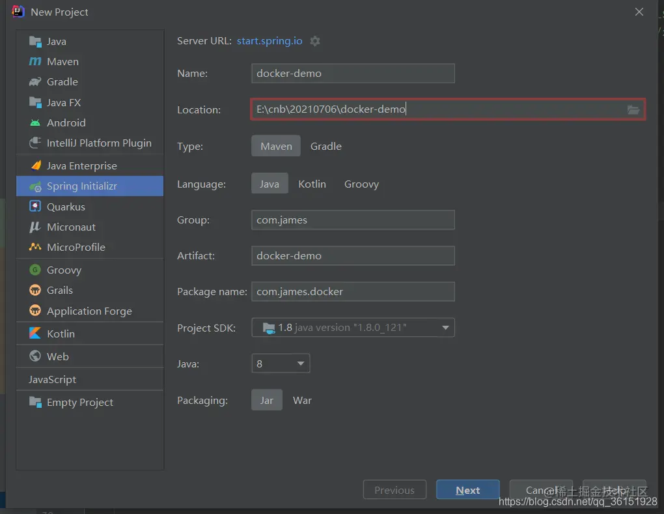The width and height of the screenshot is (664, 514).
Task: Click the Name field with docker-demo
Action: [x=353, y=74]
